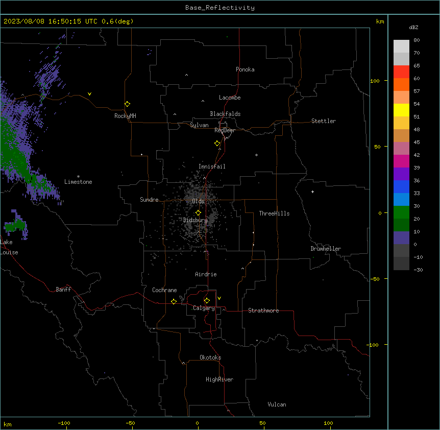Click the Okotoks label
Viewport: 440px width, 430px height.
pyautogui.click(x=210, y=357)
